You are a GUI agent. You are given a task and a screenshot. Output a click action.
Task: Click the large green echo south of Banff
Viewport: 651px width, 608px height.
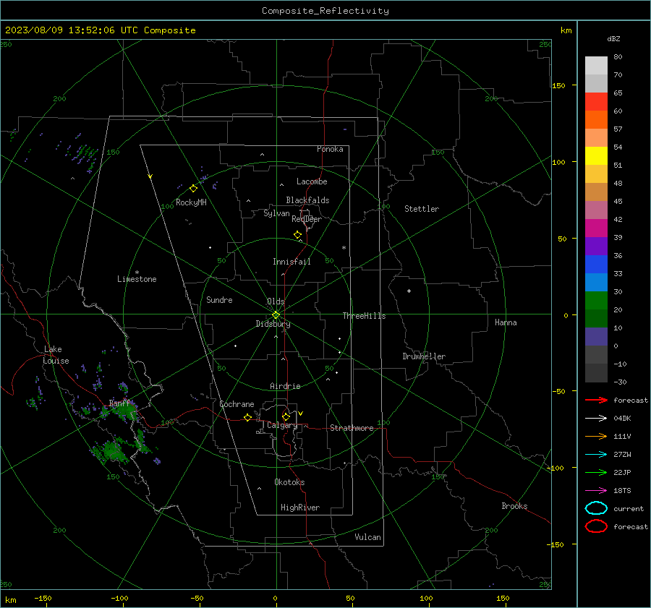click(x=112, y=451)
